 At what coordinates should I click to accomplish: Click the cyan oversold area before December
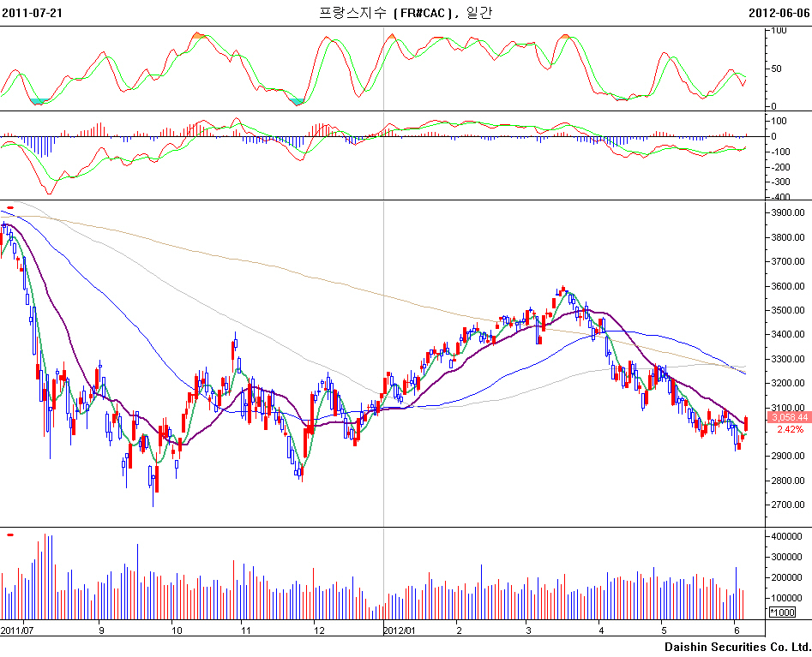(297, 101)
